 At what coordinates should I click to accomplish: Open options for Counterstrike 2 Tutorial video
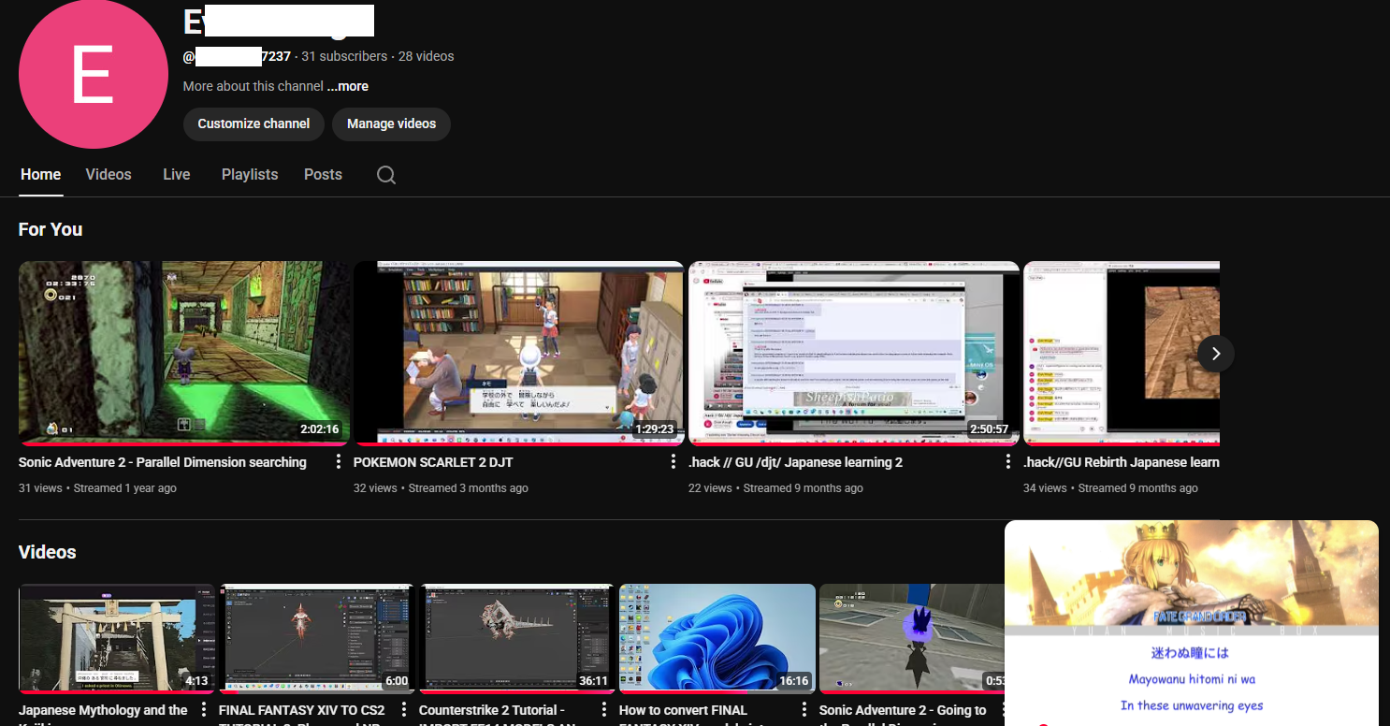604,710
